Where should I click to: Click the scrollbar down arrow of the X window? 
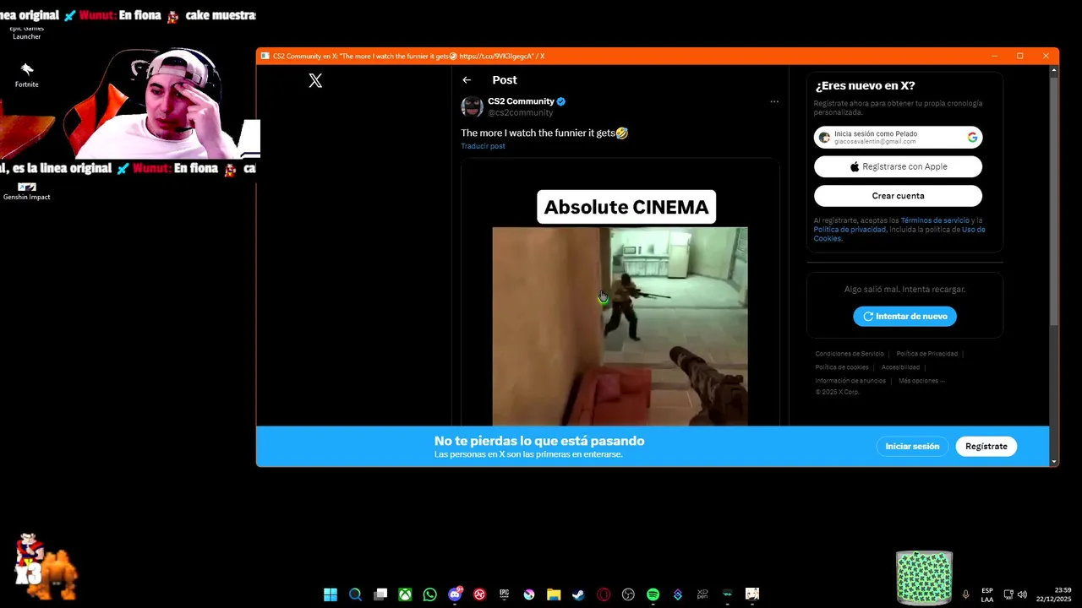pyautogui.click(x=1053, y=462)
